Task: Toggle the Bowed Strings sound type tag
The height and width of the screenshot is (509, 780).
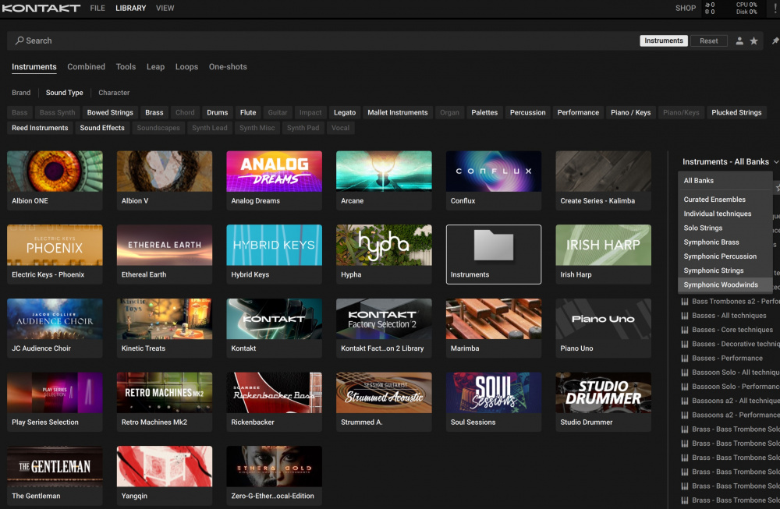Action: click(x=110, y=112)
